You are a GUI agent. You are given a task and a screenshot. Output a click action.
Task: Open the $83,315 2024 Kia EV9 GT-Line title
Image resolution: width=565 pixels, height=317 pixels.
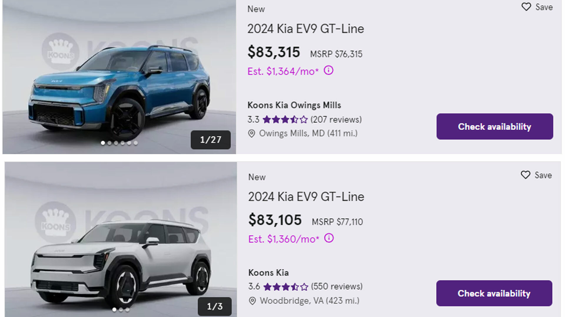click(305, 29)
